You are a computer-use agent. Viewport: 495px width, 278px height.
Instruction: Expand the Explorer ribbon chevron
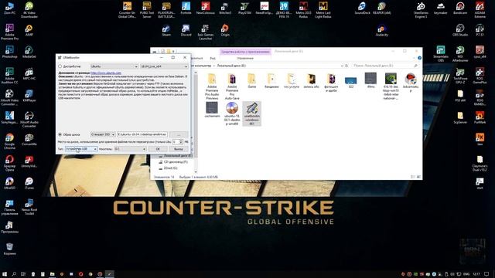coord(414,58)
